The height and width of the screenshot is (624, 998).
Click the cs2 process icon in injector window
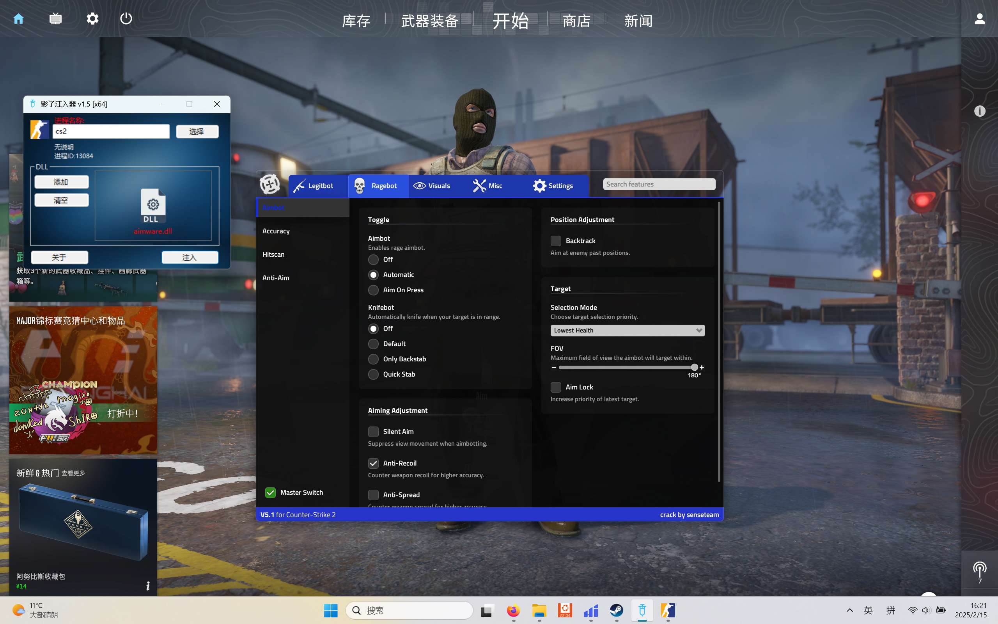tap(40, 130)
